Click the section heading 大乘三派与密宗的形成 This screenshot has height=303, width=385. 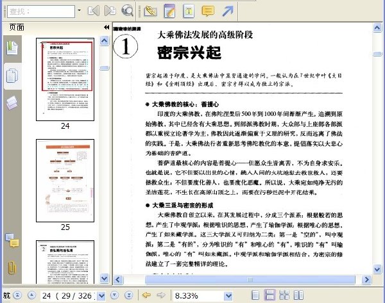click(183, 206)
